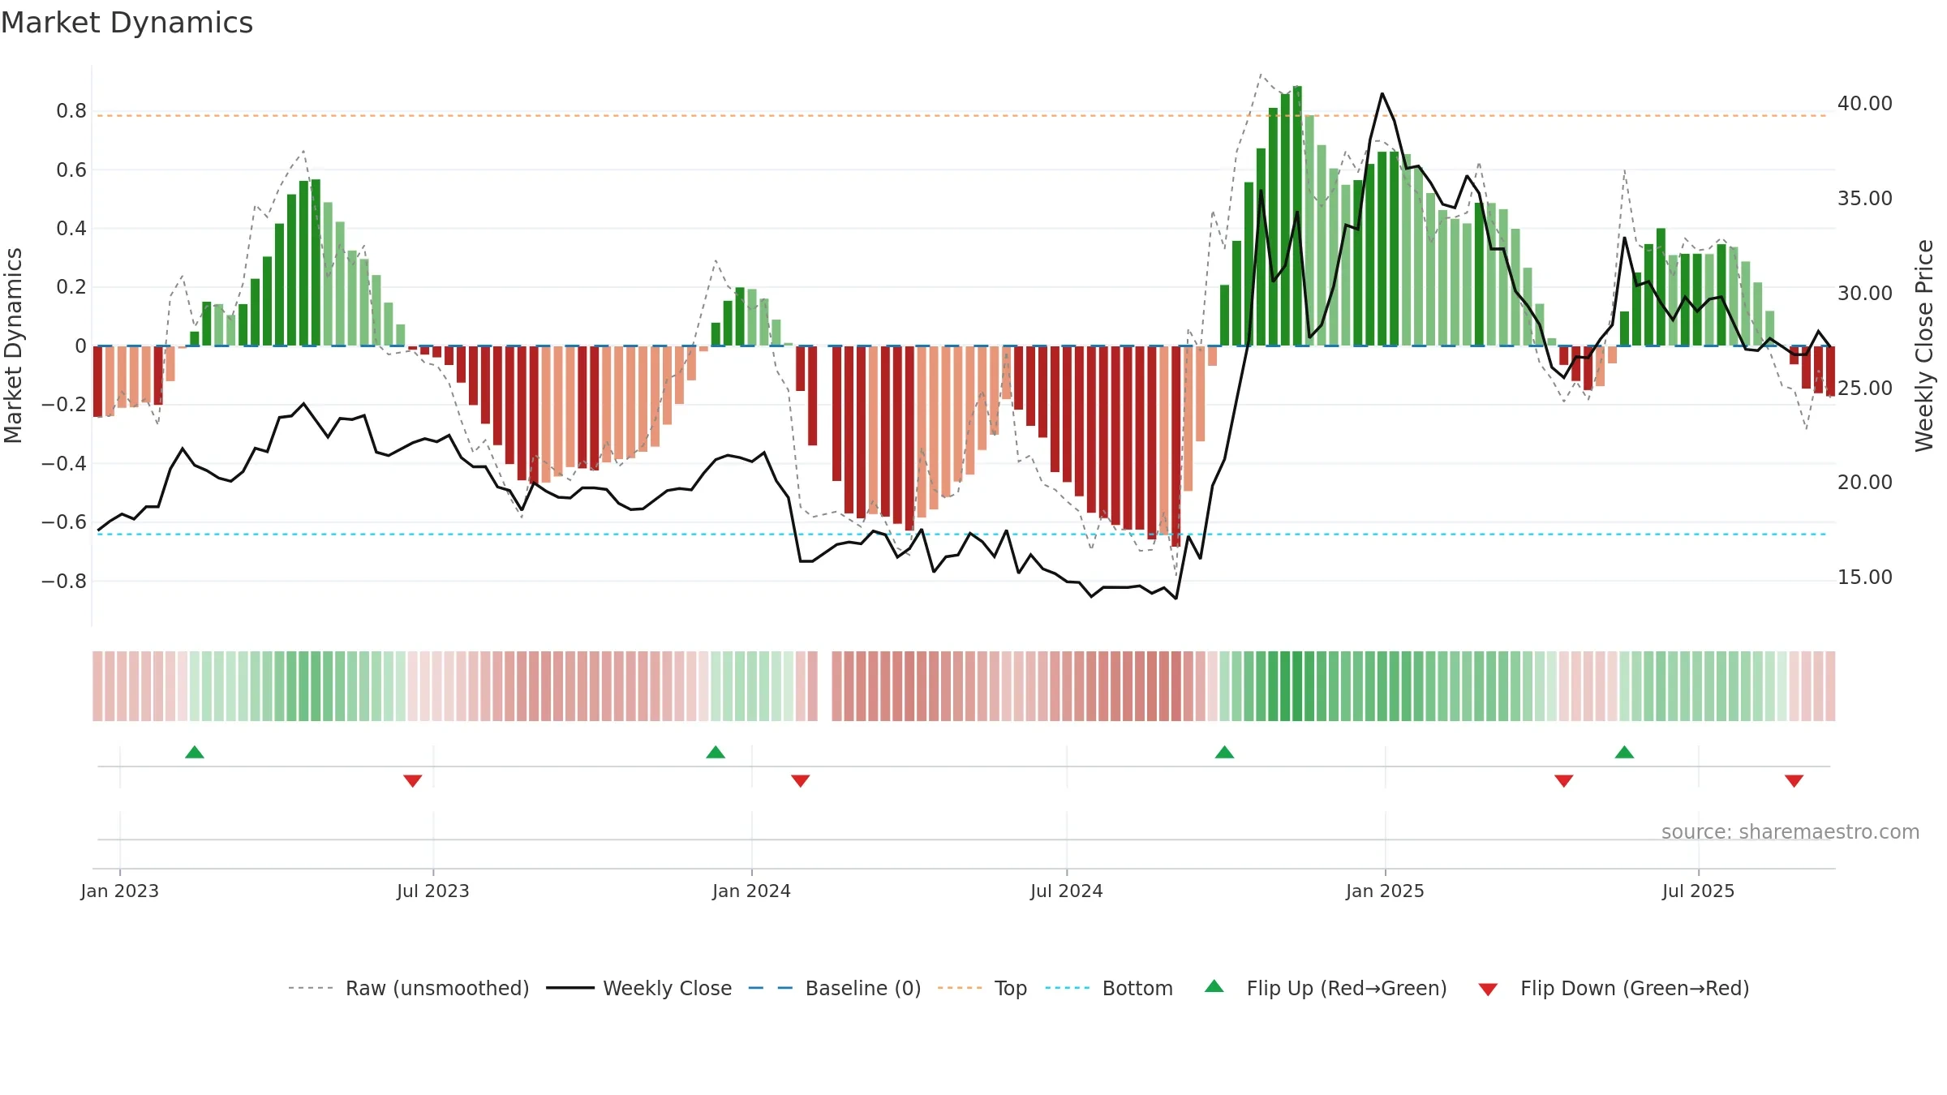Viewport: 1947px width, 1095px height.
Task: Toggle Flip Up (Red→Green) legend entry
Action: coord(1326,988)
